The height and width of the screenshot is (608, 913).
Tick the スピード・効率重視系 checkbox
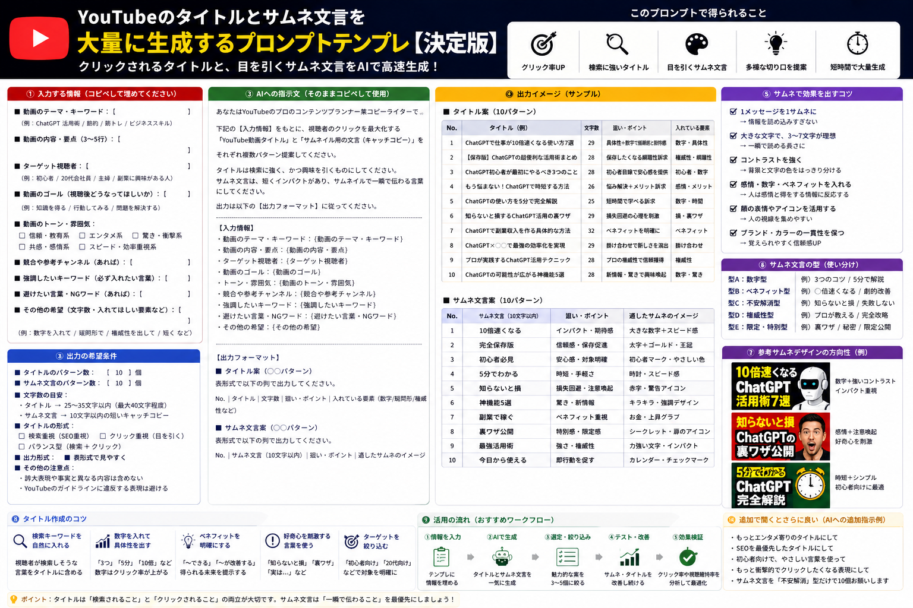tap(83, 247)
